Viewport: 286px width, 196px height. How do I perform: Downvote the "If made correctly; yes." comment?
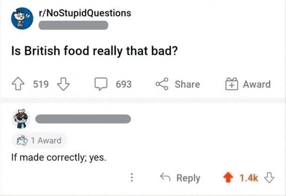pos(269,178)
